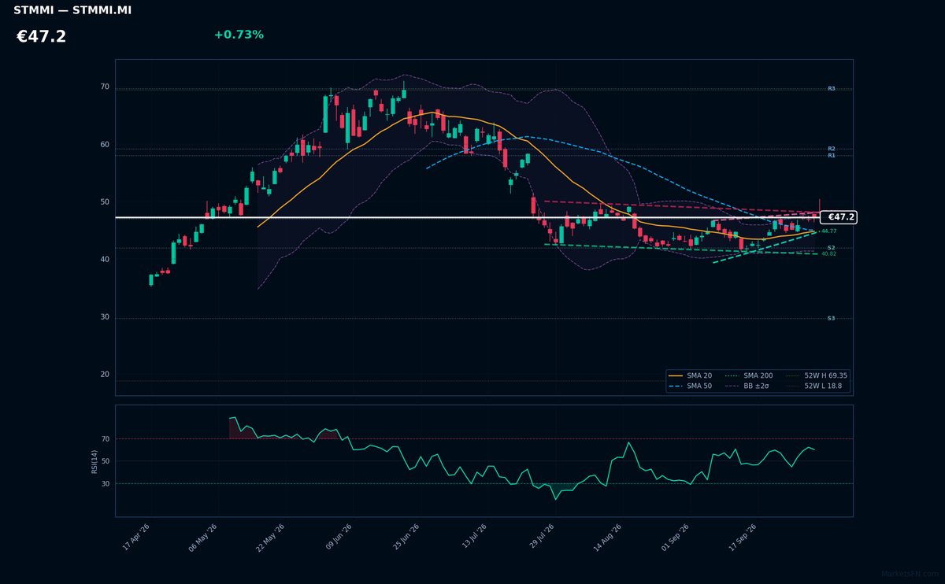
Task: Select the 52W L 18.8 legend entry
Action: [x=814, y=386]
